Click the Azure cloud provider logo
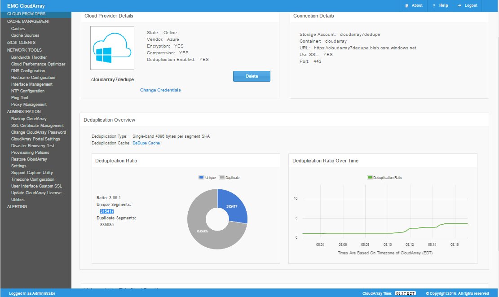 coord(112,48)
